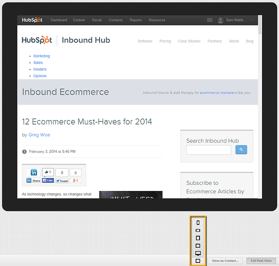The width and height of the screenshot is (279, 266).
Task: Expand the Sam Mallik account dropdown arrow
Action: coord(252,20)
